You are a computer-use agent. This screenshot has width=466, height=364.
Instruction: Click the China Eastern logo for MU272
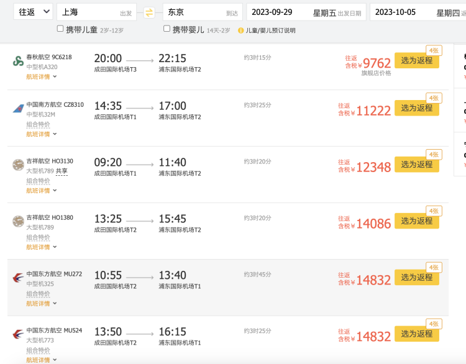[x=18, y=278]
